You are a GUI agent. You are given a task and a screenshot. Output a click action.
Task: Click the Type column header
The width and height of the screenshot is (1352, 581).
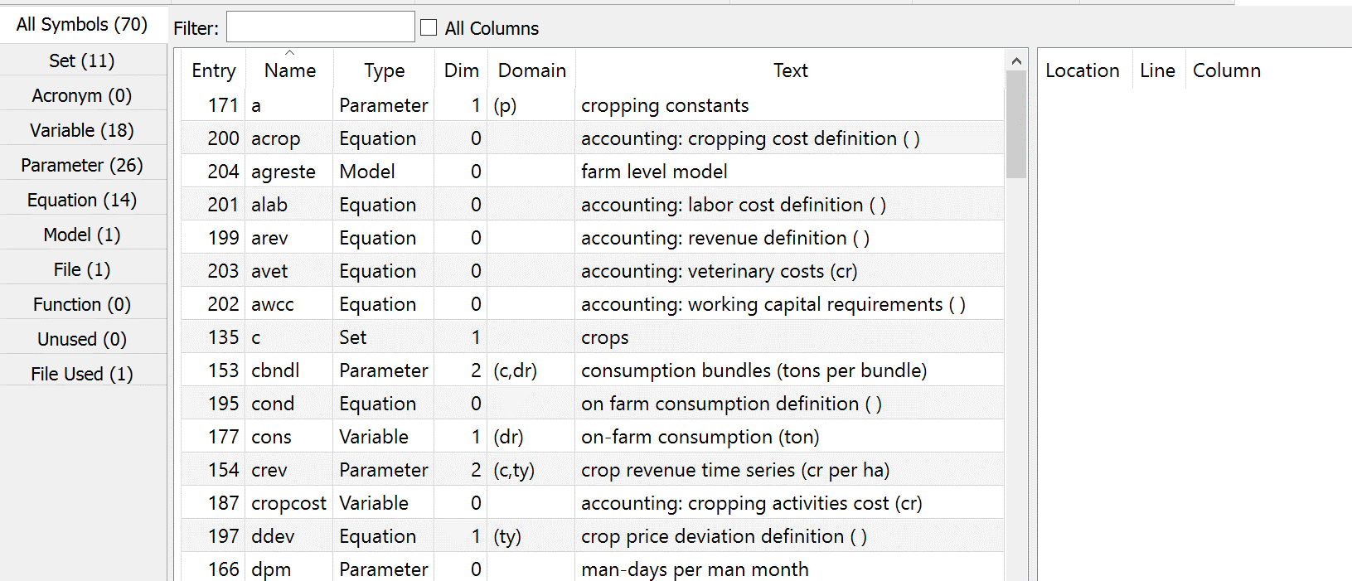[x=384, y=71]
